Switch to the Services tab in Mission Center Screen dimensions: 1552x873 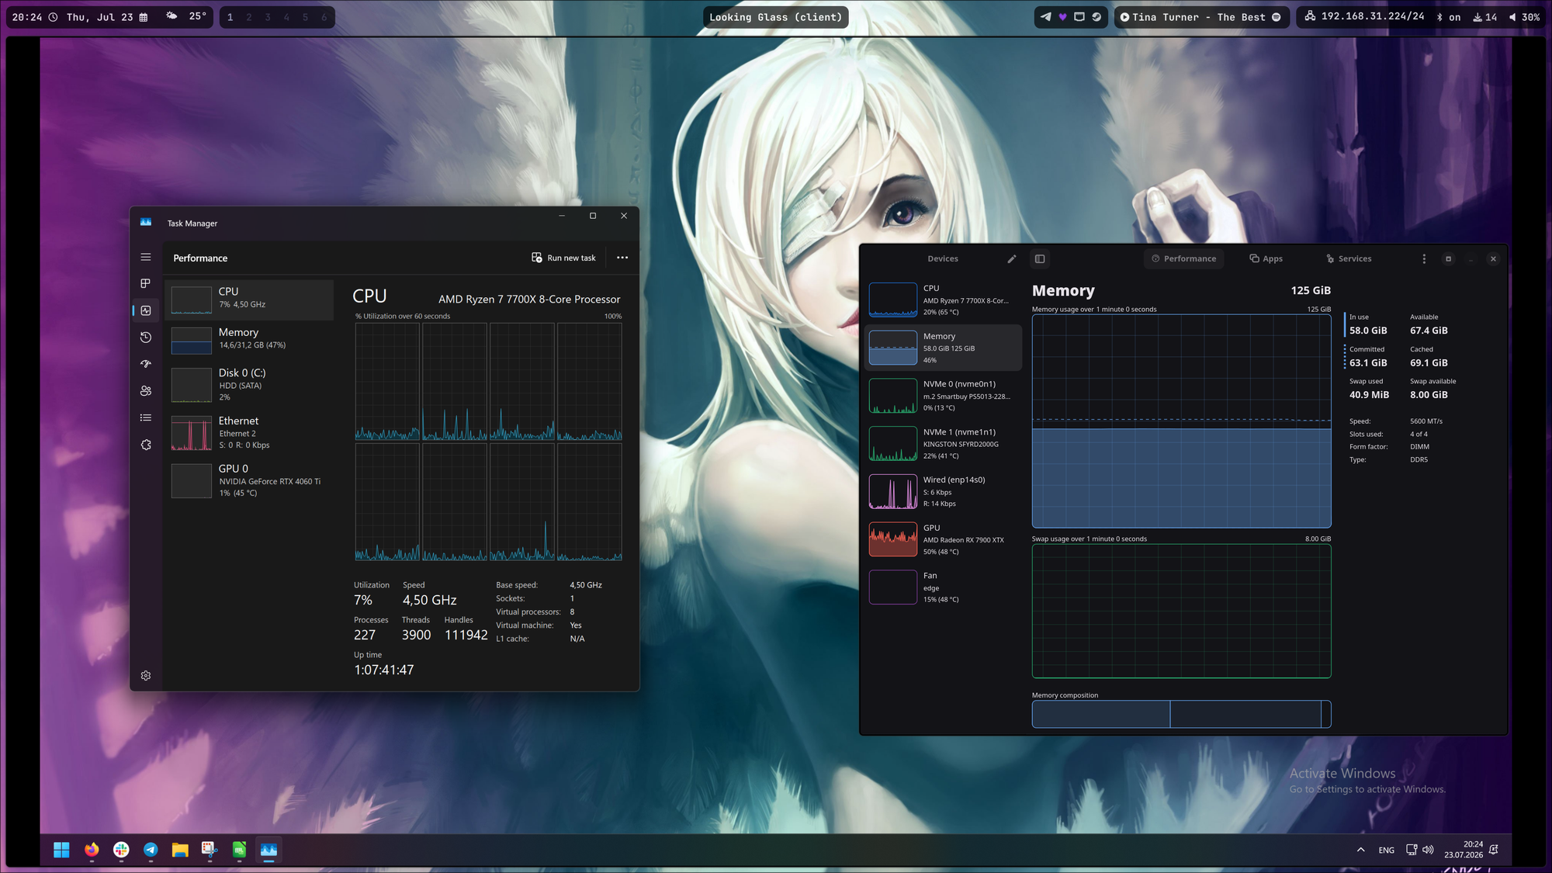coord(1349,259)
